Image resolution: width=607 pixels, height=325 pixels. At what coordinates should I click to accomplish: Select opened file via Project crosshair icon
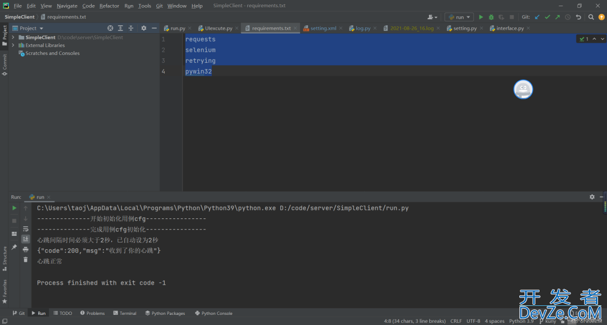tap(110, 28)
